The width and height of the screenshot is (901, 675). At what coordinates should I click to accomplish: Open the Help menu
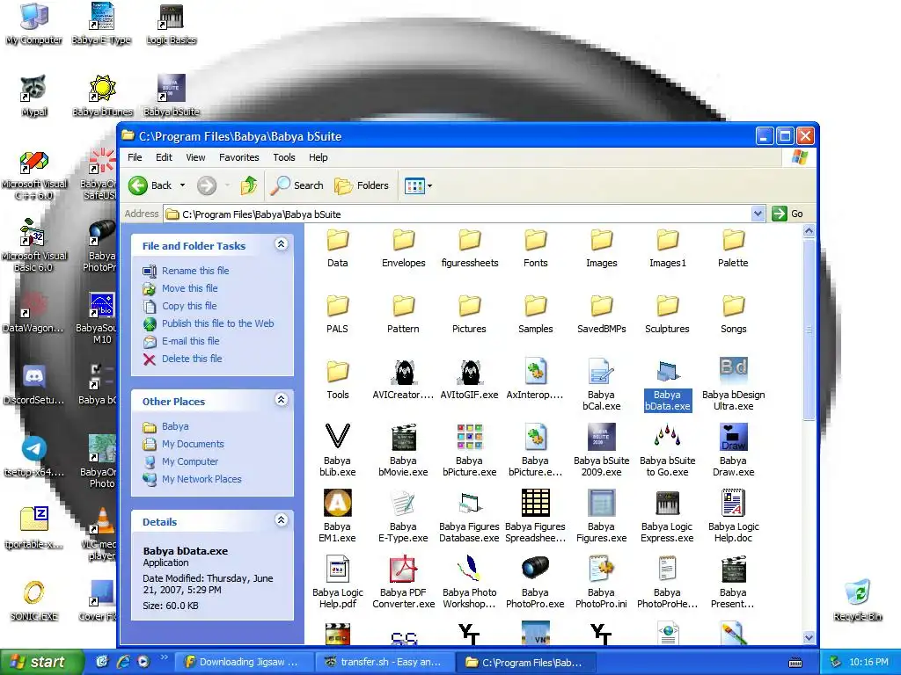point(319,157)
